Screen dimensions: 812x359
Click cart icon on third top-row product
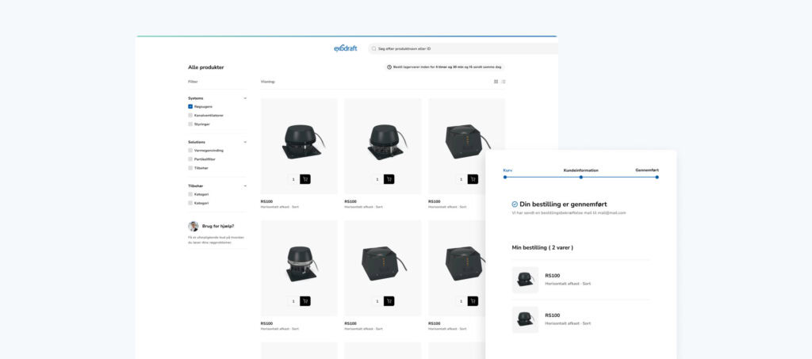click(473, 179)
